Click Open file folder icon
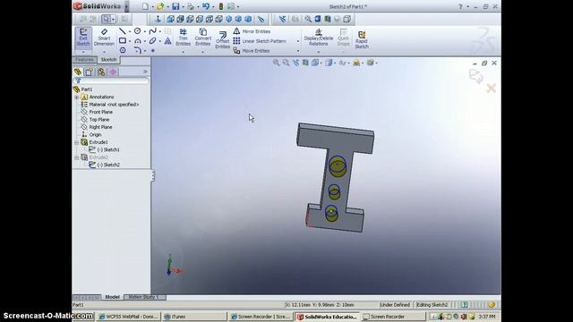Viewport: 573px width, 322px height. [x=160, y=6]
